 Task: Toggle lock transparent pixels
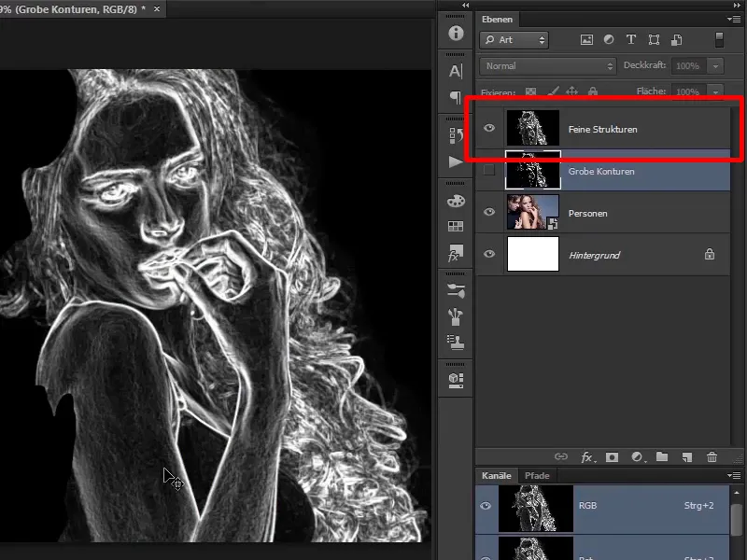click(530, 91)
